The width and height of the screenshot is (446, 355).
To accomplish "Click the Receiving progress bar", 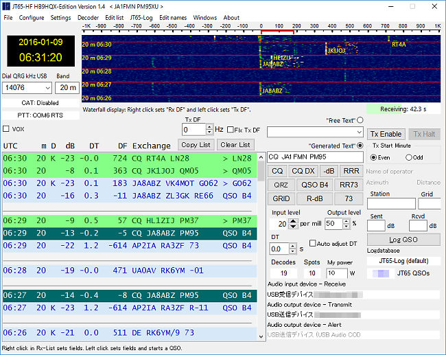I will pyautogui.click(x=403, y=109).
